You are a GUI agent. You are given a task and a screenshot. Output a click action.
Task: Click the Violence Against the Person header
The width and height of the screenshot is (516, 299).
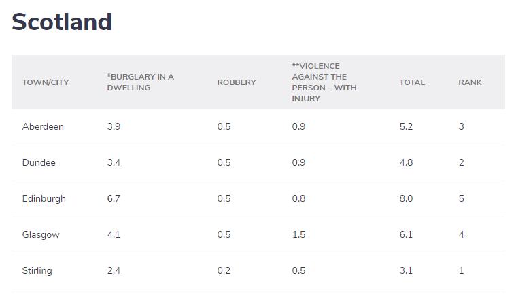click(324, 82)
